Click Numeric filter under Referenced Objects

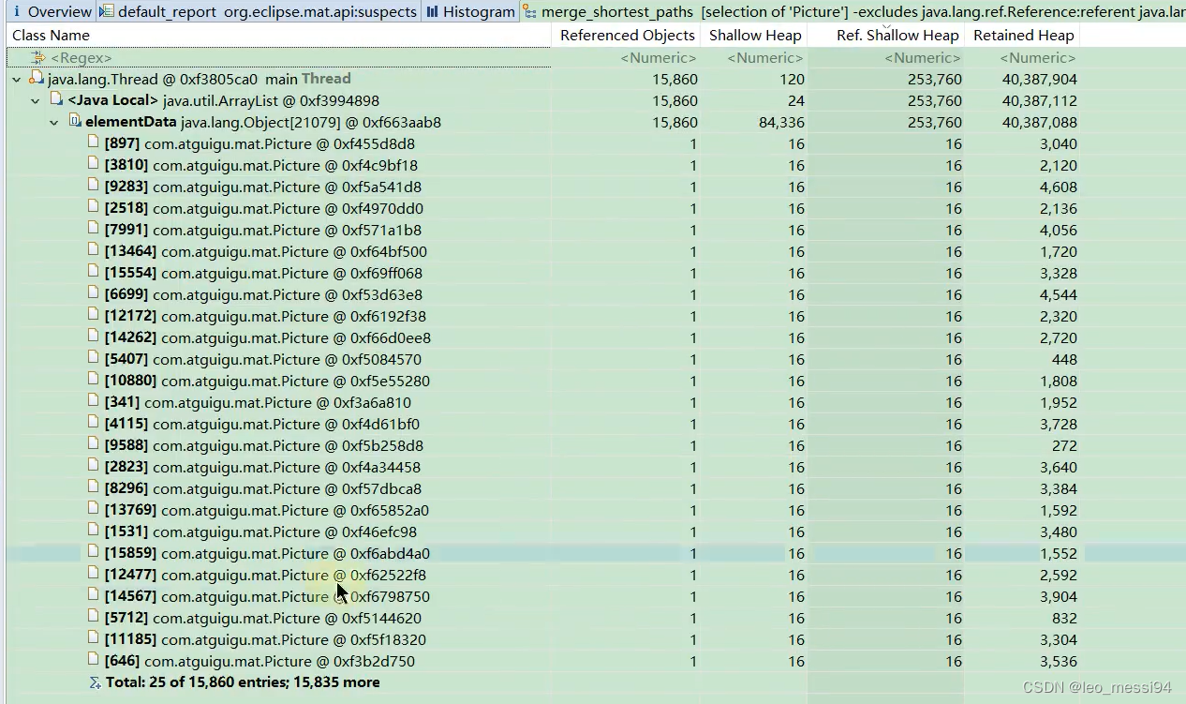pos(659,58)
